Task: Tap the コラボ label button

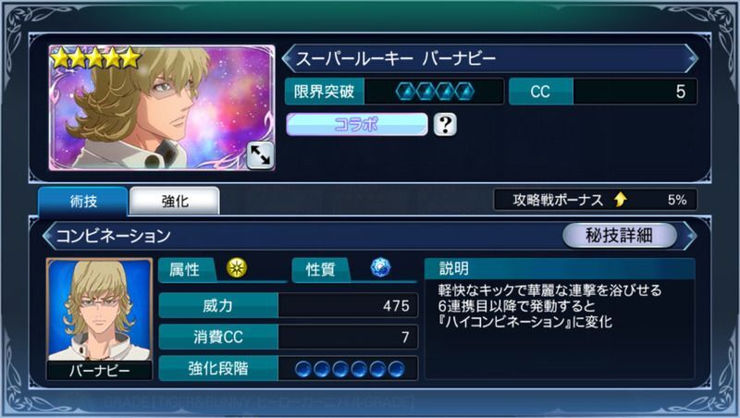Action: [357, 125]
